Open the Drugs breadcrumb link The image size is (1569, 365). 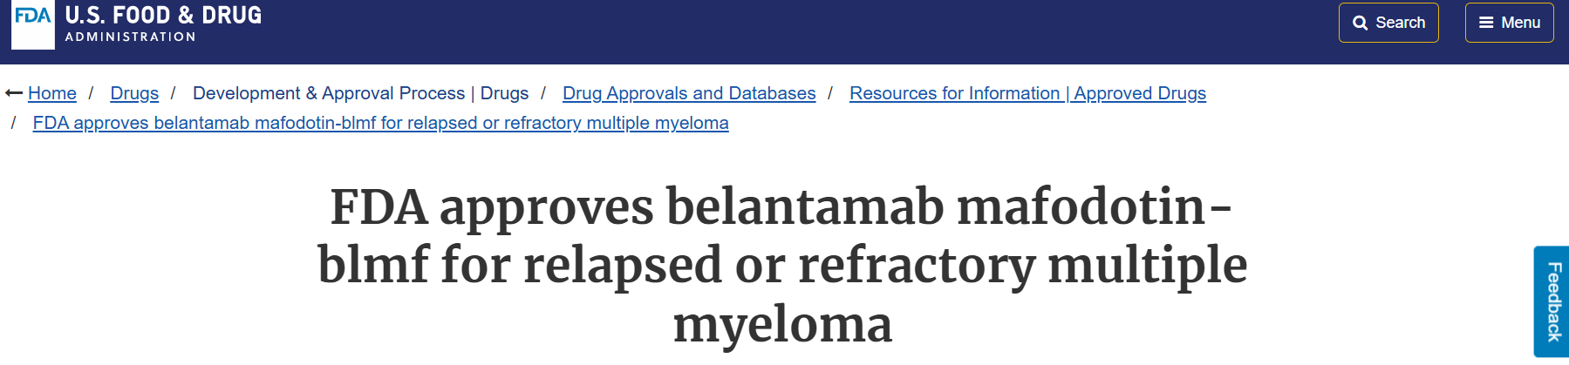(134, 93)
